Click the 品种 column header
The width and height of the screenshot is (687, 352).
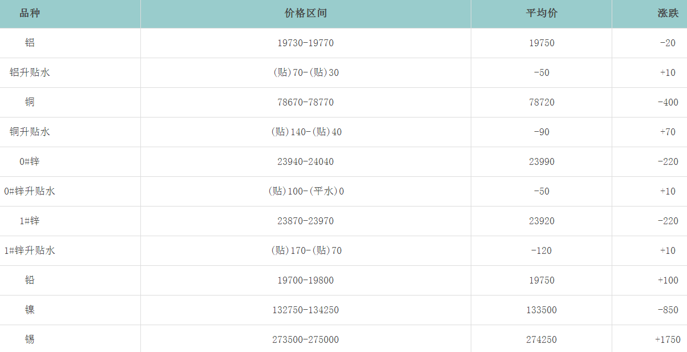(30, 14)
